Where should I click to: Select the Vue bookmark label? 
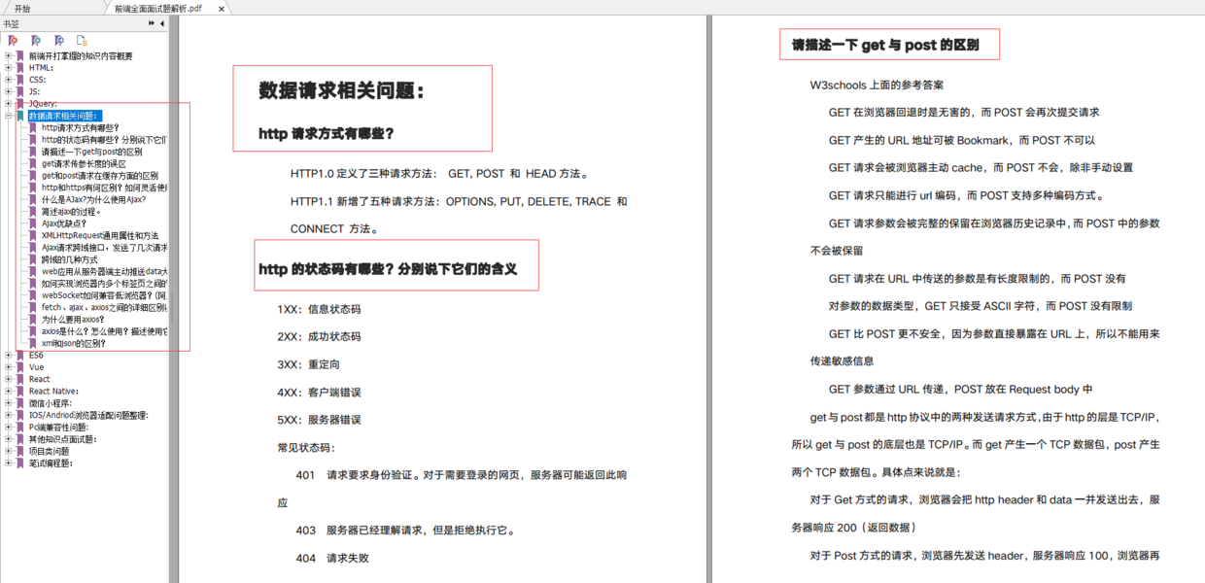click(36, 367)
